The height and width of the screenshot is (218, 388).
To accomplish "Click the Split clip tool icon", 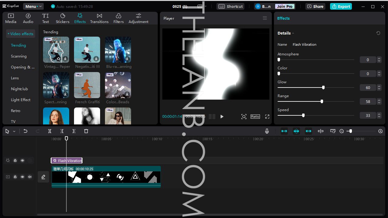I will tap(50, 131).
